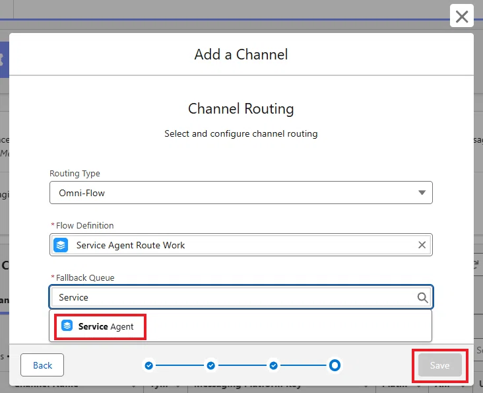Viewport: 483px width, 393px height.
Task: Click the Service Agent Route Work field
Action: click(x=241, y=245)
